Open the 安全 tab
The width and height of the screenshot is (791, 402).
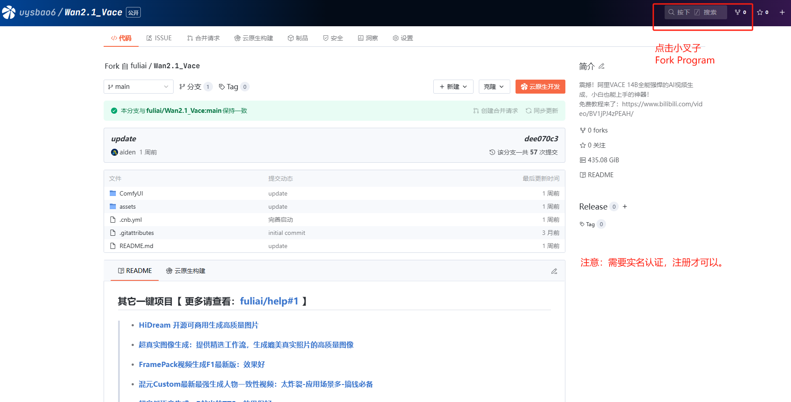point(333,38)
